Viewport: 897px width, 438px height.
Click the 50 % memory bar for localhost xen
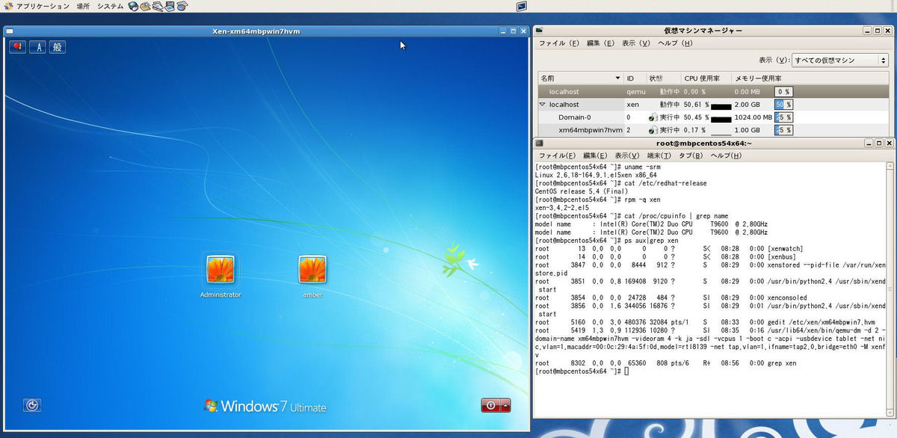(x=783, y=105)
